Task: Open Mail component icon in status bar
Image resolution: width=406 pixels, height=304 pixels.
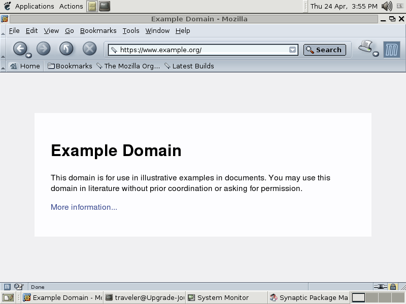Action: (x=19, y=287)
